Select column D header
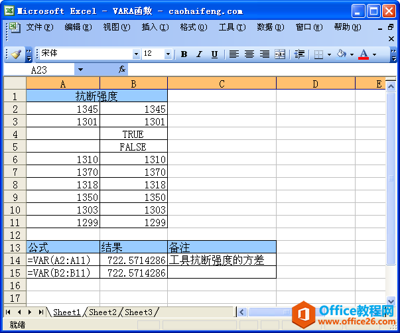 316,84
